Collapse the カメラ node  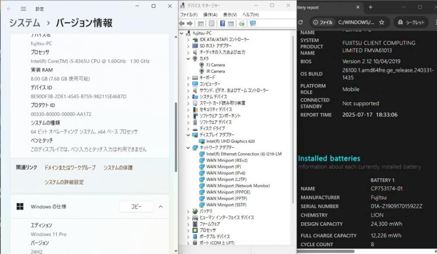click(x=188, y=59)
